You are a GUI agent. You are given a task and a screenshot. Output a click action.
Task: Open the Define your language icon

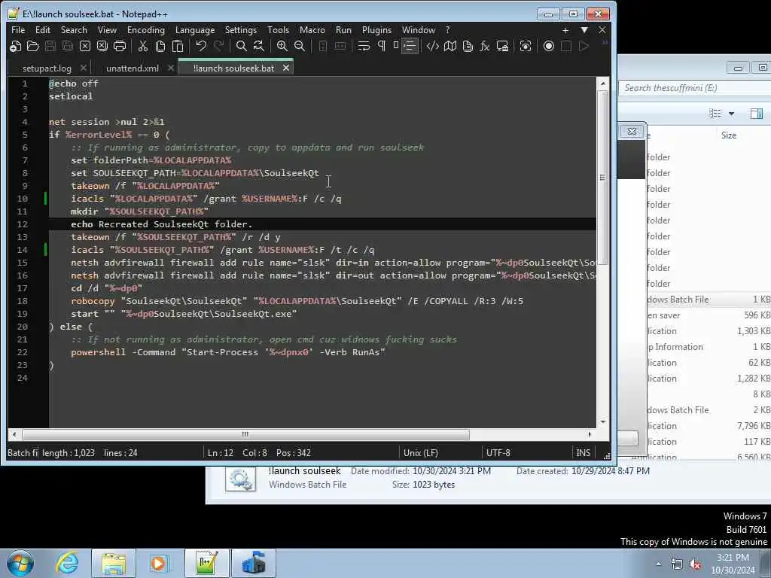coord(433,46)
